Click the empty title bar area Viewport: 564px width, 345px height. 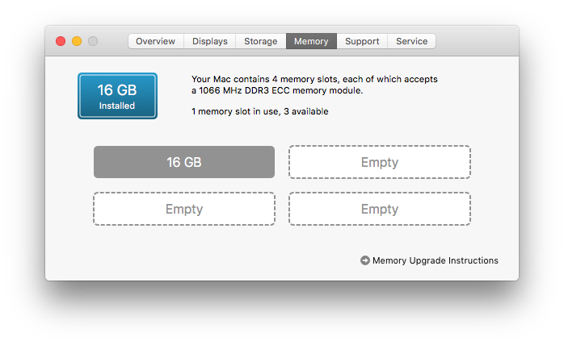point(477,41)
